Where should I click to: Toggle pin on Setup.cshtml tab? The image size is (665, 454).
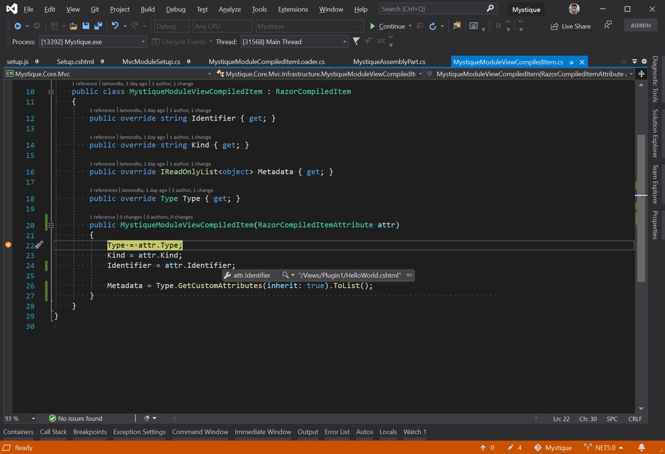pyautogui.click(x=102, y=61)
